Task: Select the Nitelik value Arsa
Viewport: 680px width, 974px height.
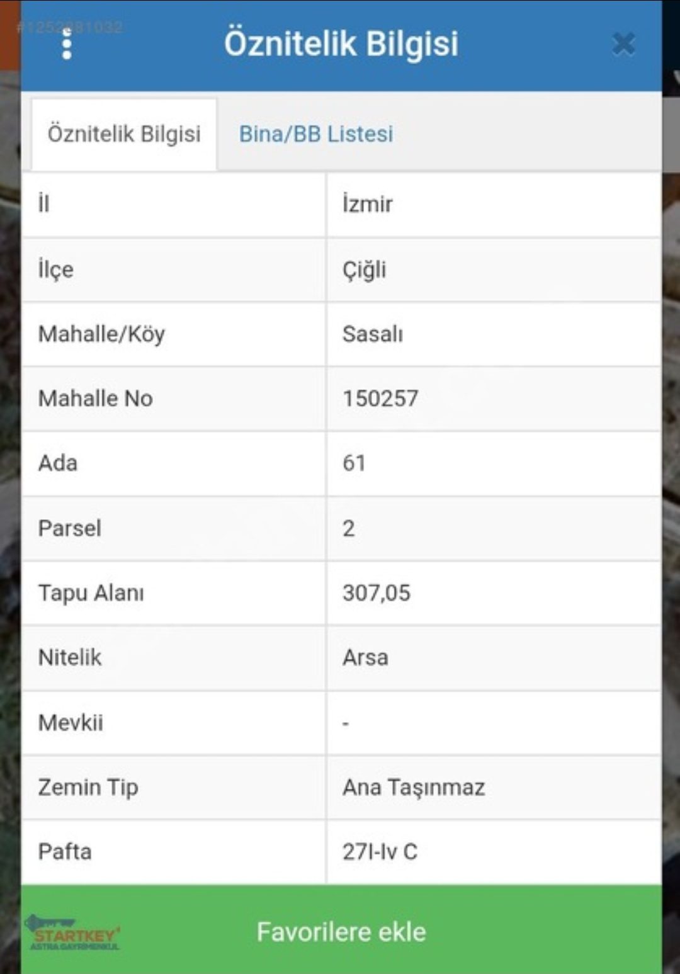Action: [365, 658]
